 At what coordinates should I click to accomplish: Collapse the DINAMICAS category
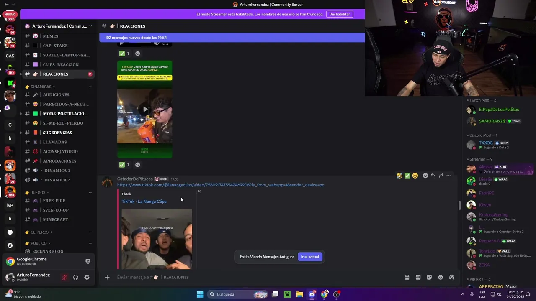(x=40, y=87)
